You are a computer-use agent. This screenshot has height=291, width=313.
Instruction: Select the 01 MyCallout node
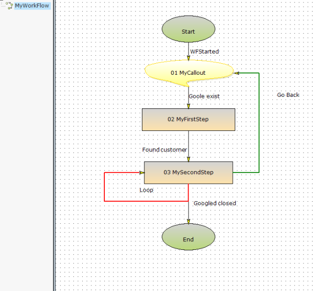point(188,73)
